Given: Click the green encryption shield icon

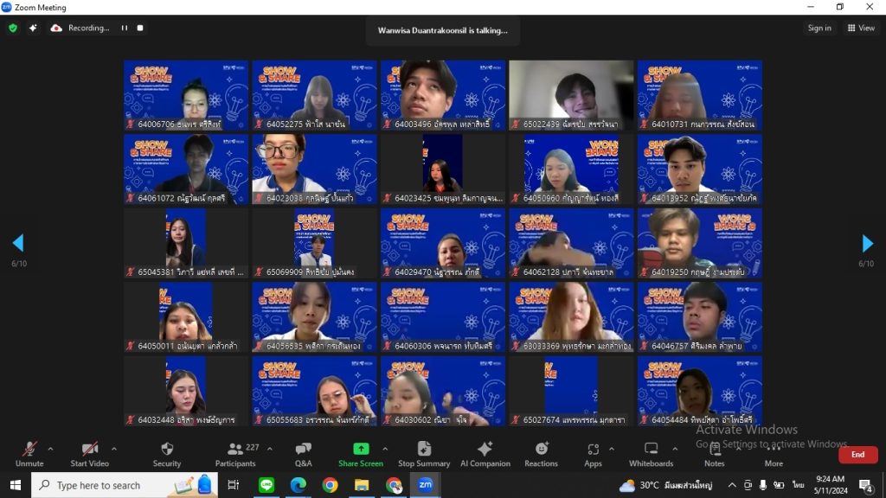Looking at the screenshot, I should coord(13,28).
